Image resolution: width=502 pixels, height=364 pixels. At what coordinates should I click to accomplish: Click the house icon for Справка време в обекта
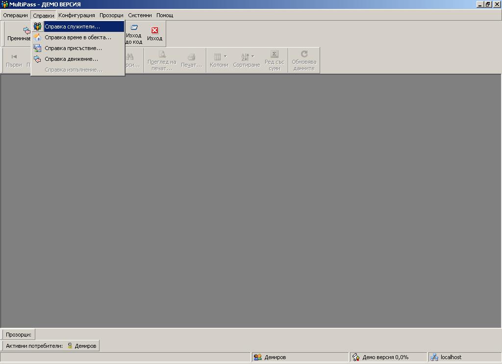click(37, 37)
